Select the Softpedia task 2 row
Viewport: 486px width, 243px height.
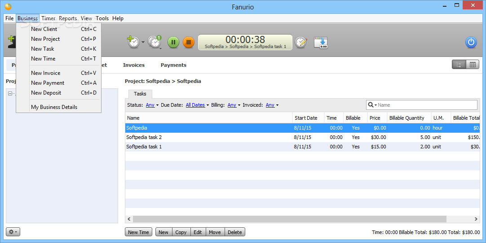click(x=302, y=137)
